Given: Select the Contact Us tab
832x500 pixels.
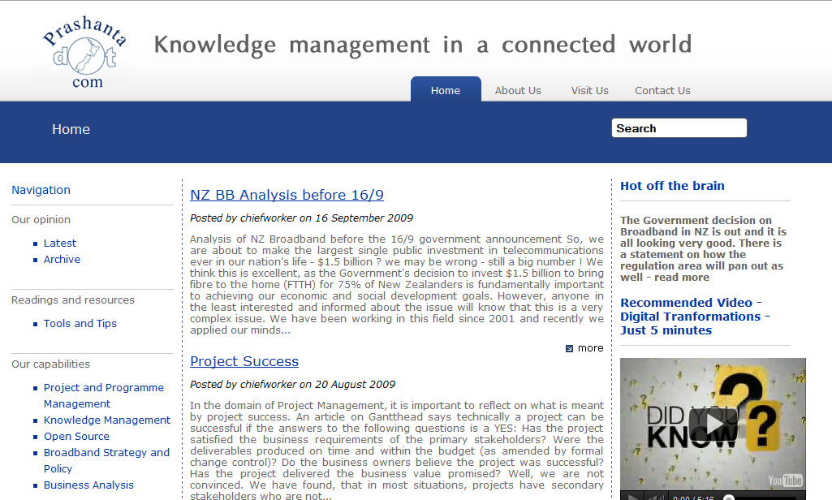Looking at the screenshot, I should [x=662, y=90].
